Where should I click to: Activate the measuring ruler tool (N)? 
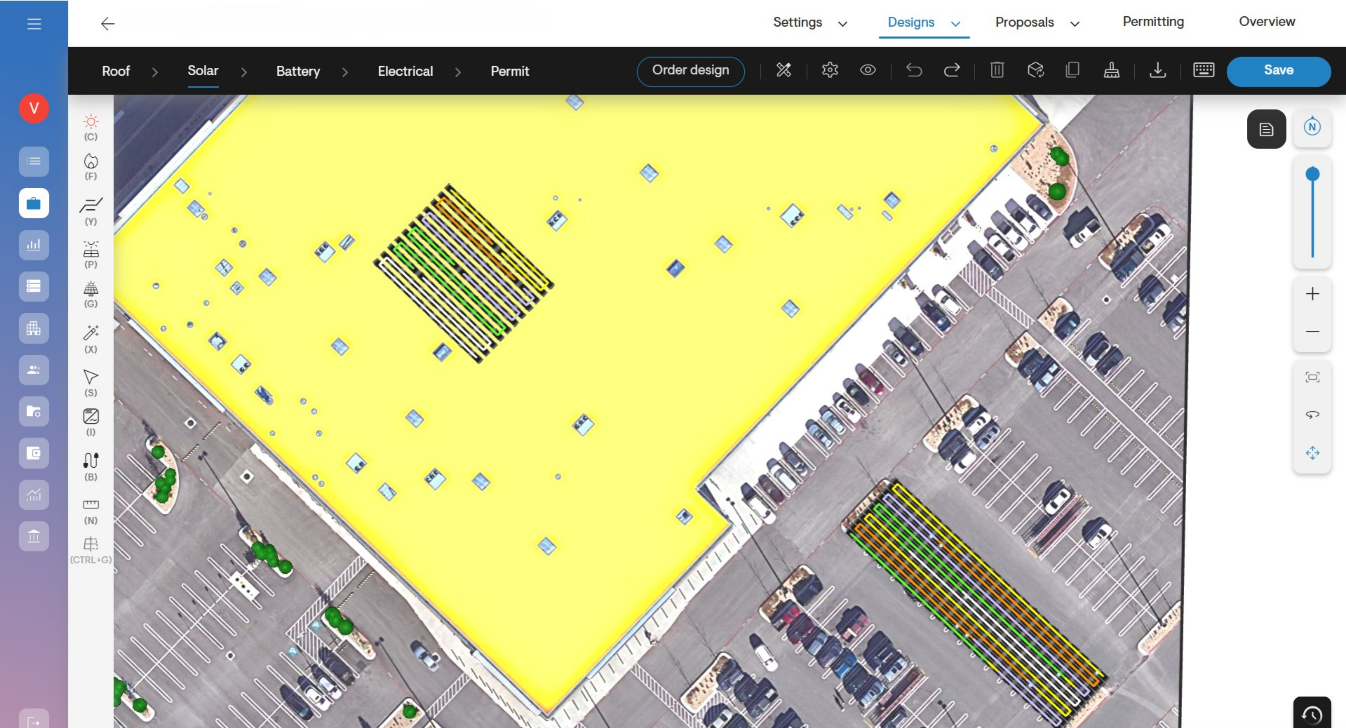pos(91,512)
